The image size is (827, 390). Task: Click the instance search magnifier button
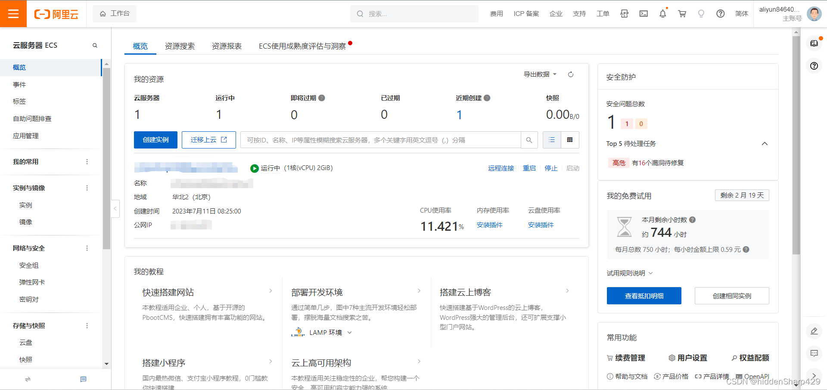coord(529,140)
